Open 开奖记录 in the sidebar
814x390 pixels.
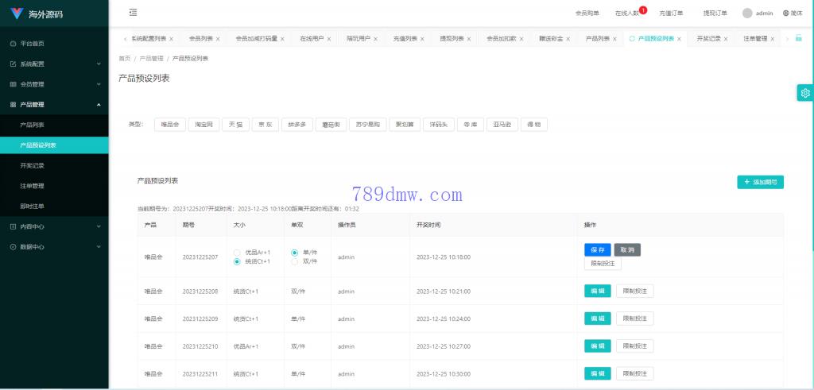(32, 165)
